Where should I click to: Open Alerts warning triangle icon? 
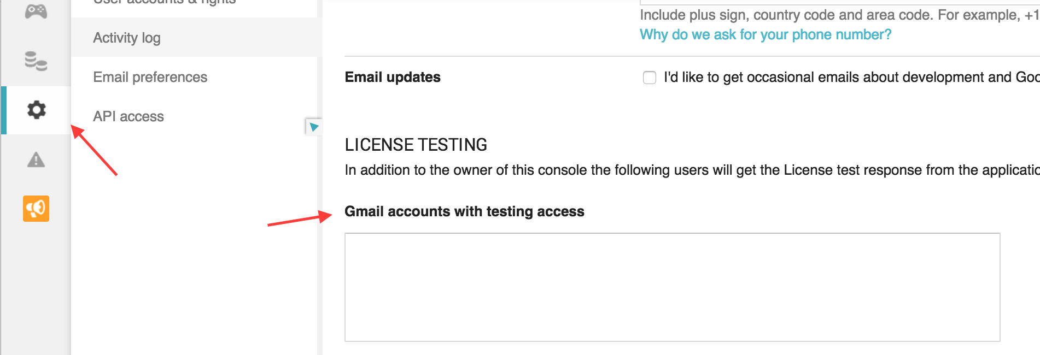click(x=36, y=160)
